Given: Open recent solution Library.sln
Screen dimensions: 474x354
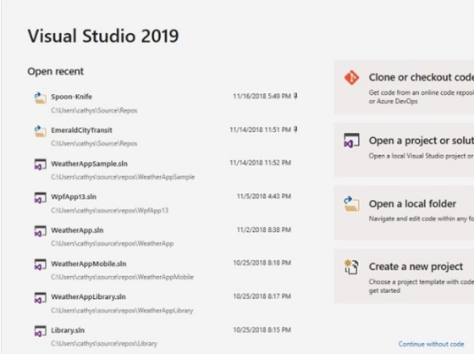Looking at the screenshot, I should point(165,336).
